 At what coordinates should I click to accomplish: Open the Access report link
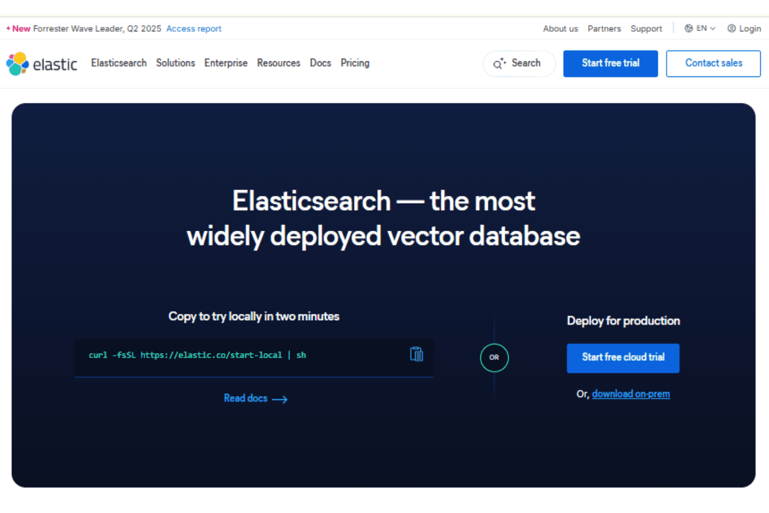pos(194,29)
